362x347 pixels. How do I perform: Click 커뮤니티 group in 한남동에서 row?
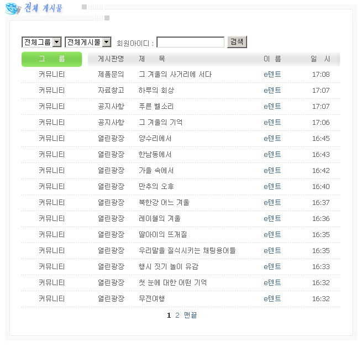[x=52, y=155]
